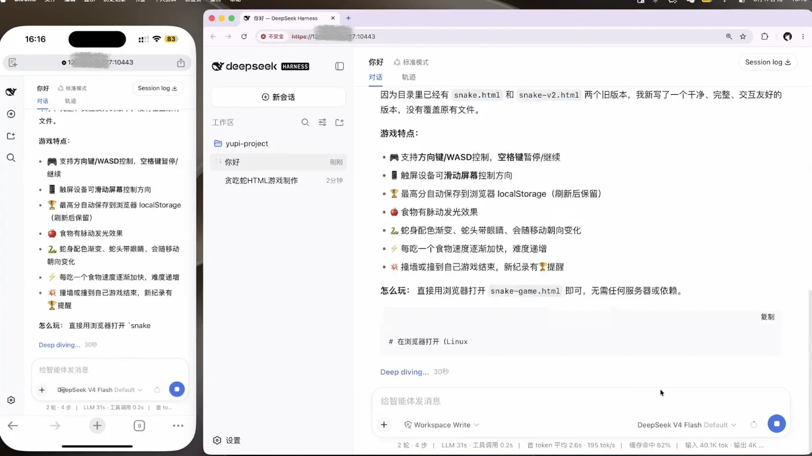The image size is (812, 456).
Task: Tap the DeepSeek whale icon in the phone sidebar
Action: pyautogui.click(x=11, y=92)
